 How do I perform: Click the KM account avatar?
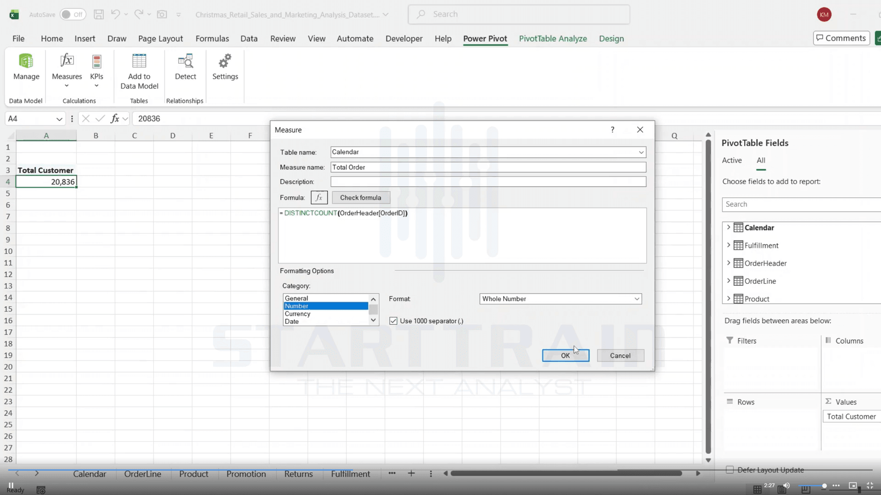click(x=824, y=14)
